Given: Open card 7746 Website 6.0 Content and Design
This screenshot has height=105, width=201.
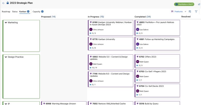Looking at the screenshot, I should tap(111, 79).
